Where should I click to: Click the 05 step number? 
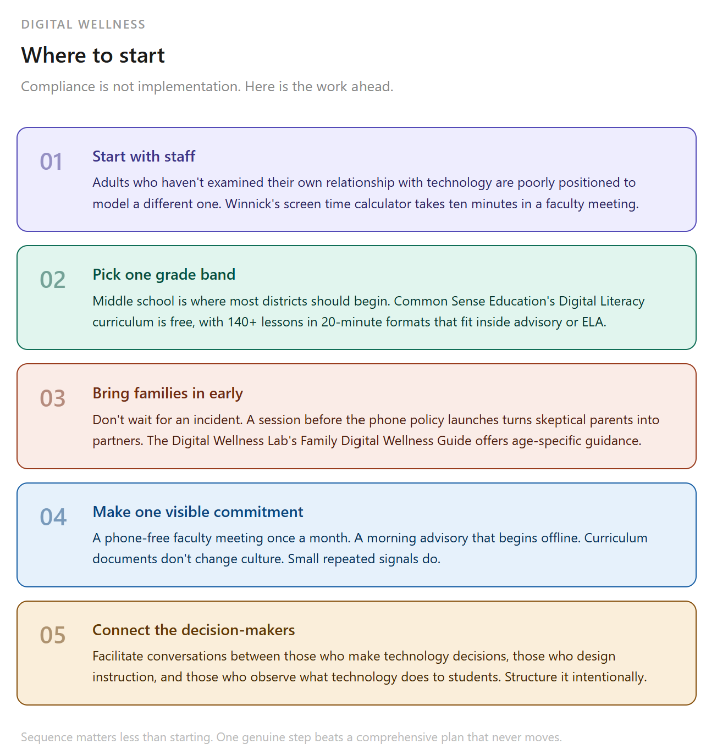pos(53,635)
